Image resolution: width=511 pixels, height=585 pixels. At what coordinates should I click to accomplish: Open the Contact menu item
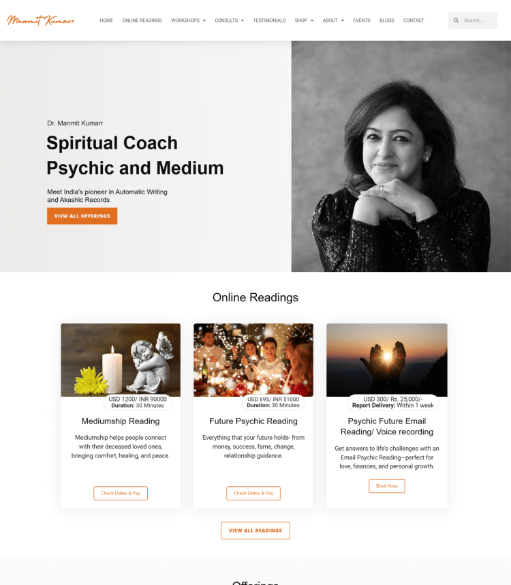point(414,20)
